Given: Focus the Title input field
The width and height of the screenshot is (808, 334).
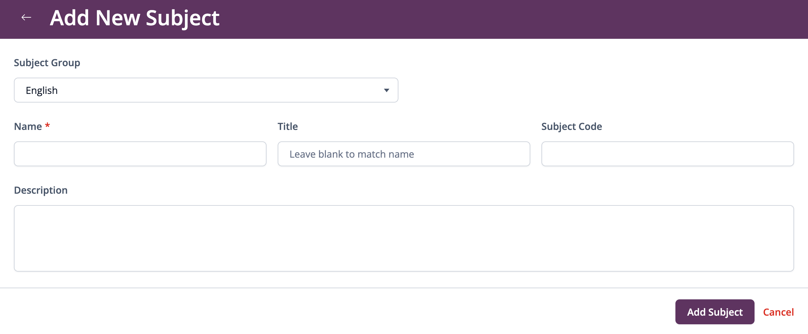Looking at the screenshot, I should pyautogui.click(x=404, y=154).
